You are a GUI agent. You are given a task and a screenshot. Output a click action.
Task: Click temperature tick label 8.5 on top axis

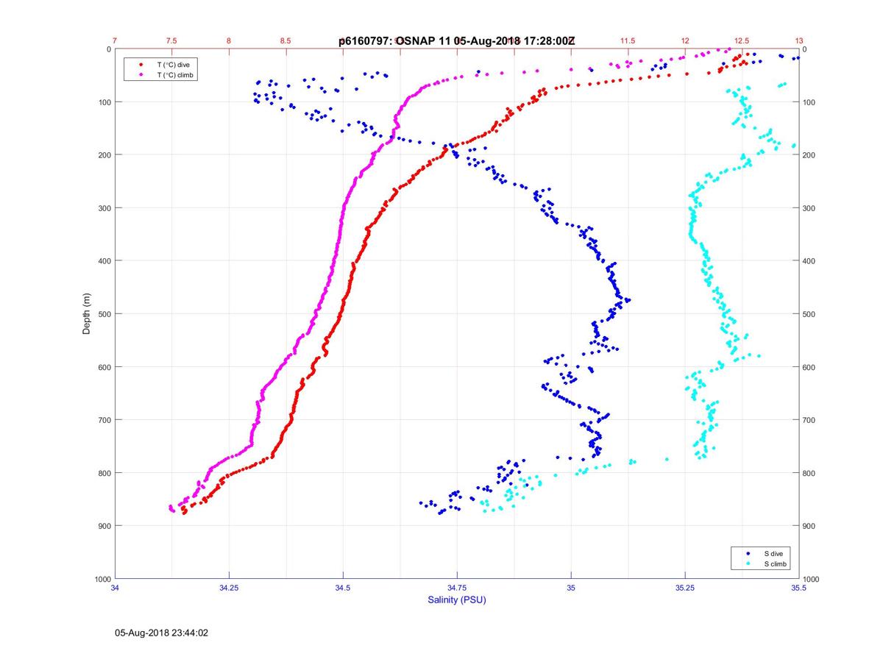(x=286, y=41)
